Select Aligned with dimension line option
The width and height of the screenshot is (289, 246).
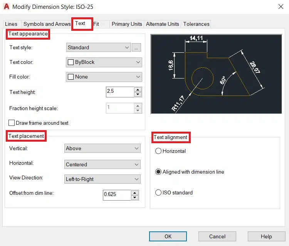tap(158, 172)
